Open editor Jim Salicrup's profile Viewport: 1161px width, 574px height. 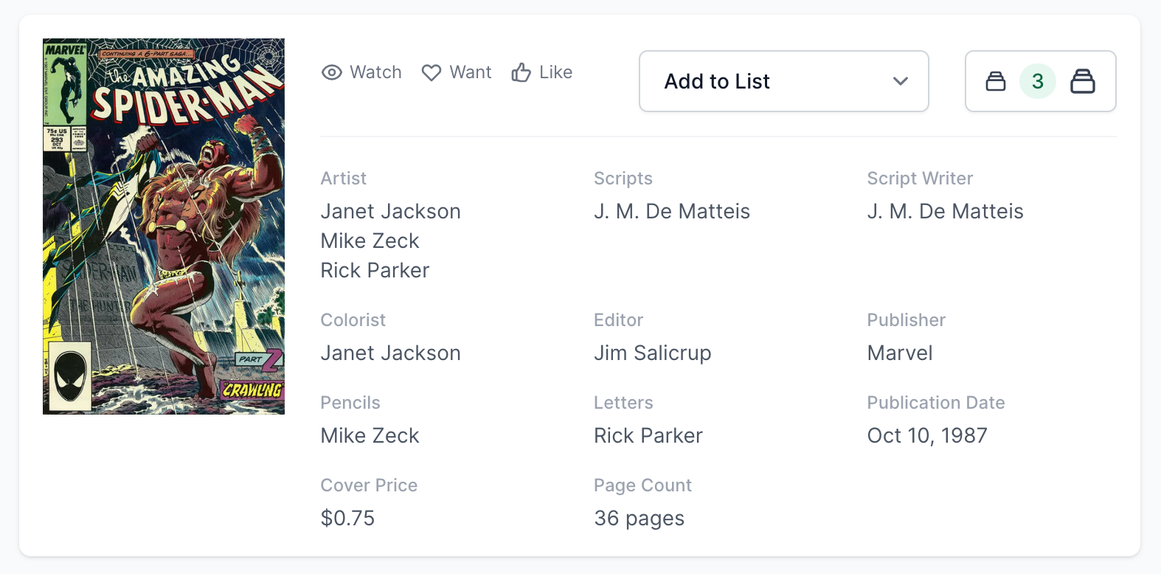point(652,353)
